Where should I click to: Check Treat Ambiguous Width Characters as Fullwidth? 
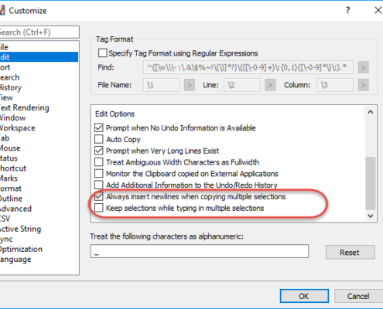point(99,162)
